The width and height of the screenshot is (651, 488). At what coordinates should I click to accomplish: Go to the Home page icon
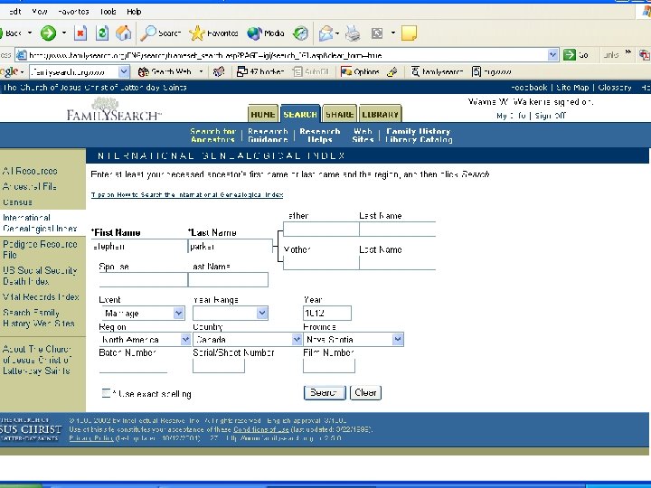(x=123, y=33)
